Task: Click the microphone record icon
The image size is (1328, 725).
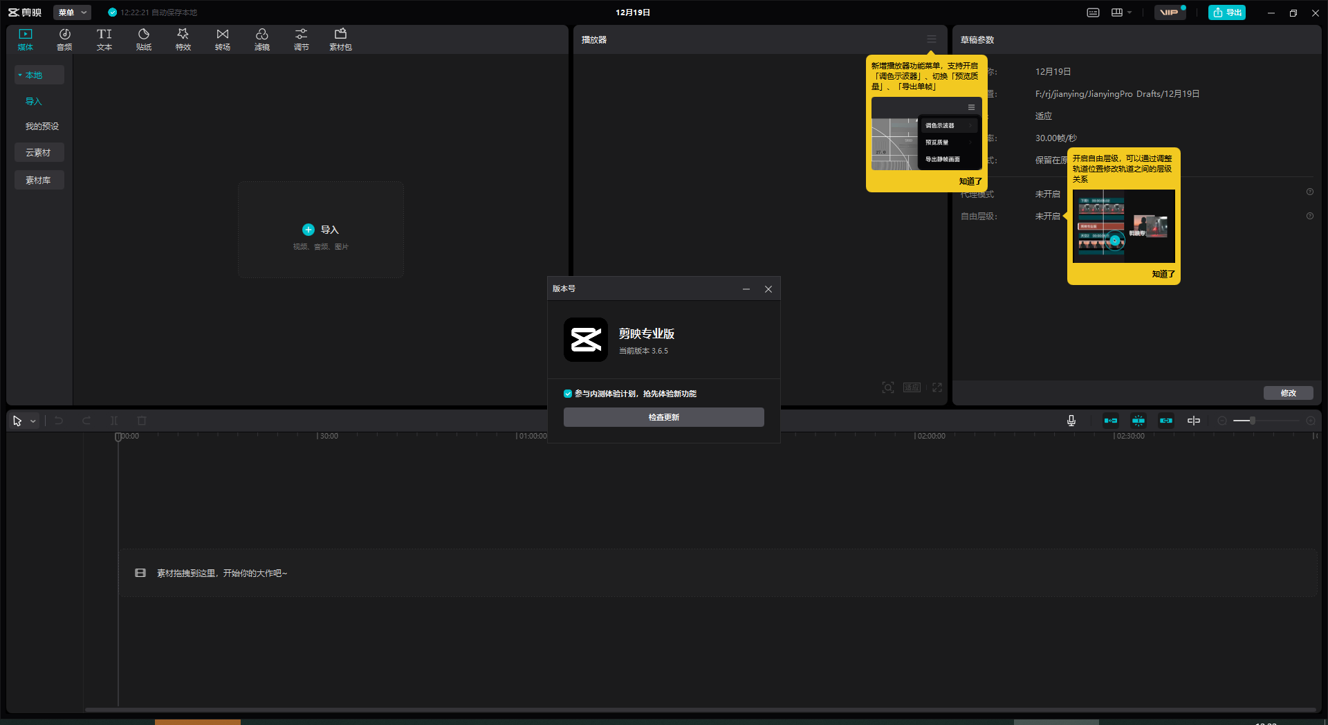Action: [1071, 421]
